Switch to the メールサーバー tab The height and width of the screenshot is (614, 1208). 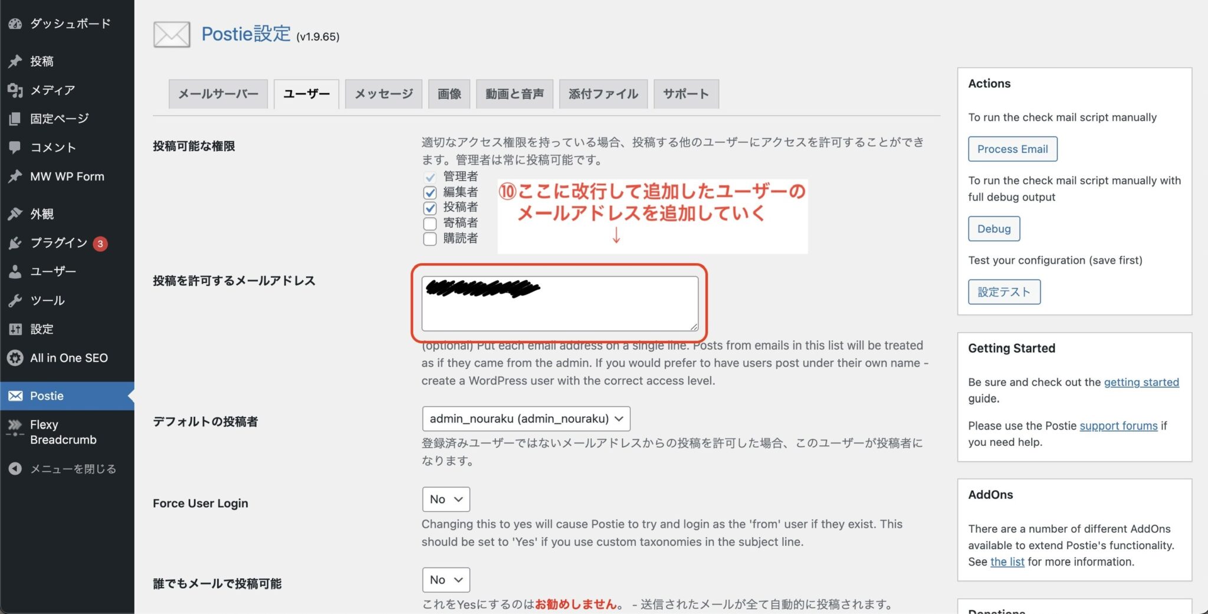point(218,93)
